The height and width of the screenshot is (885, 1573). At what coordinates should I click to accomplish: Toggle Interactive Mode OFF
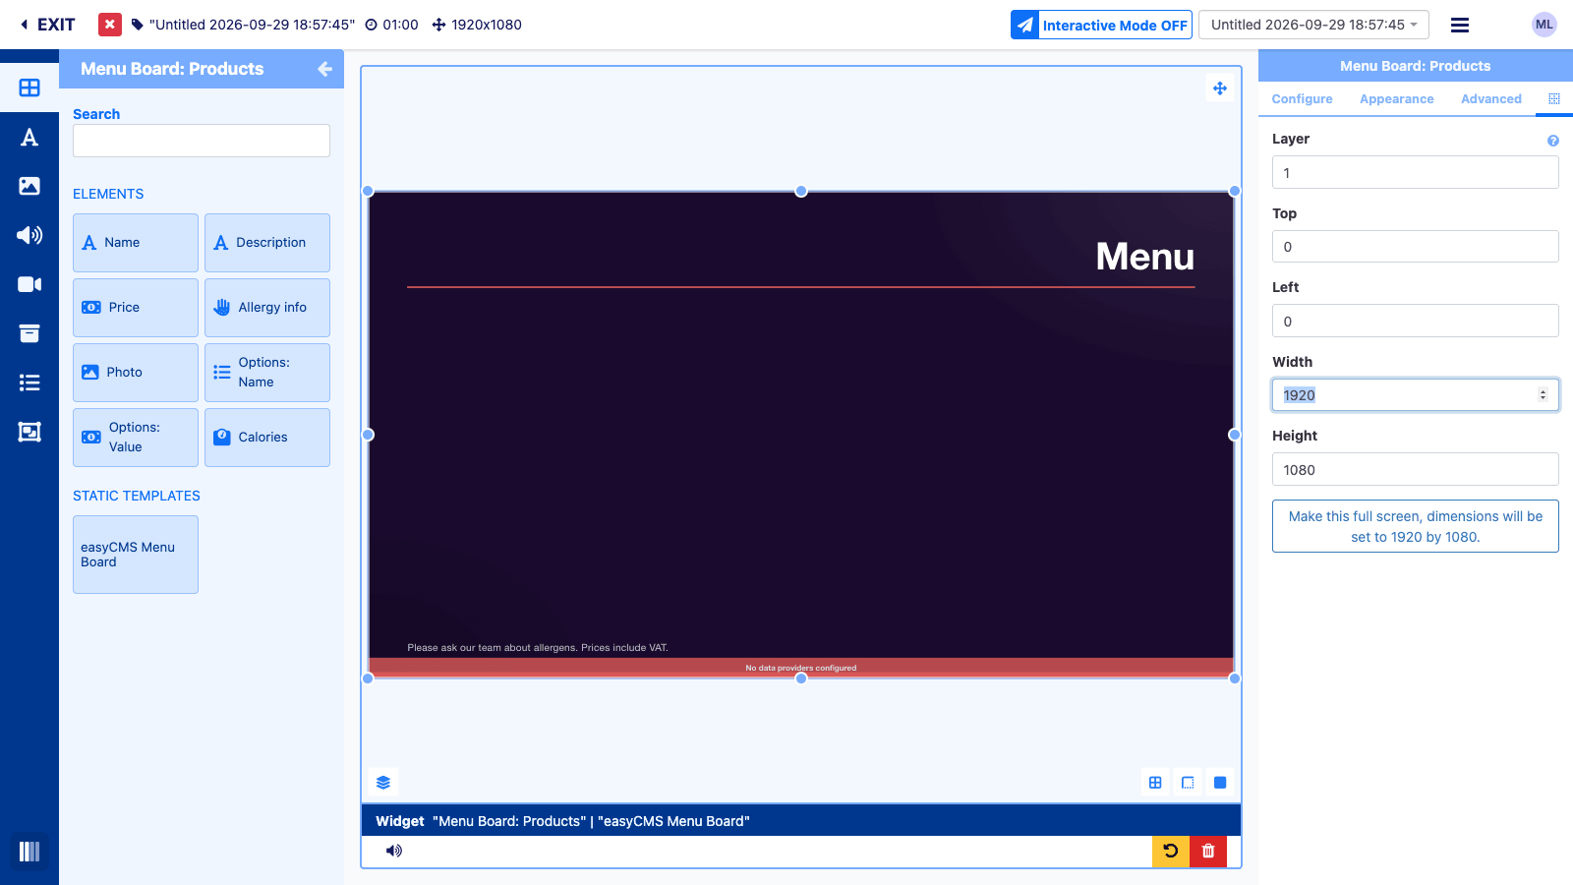1101,25
